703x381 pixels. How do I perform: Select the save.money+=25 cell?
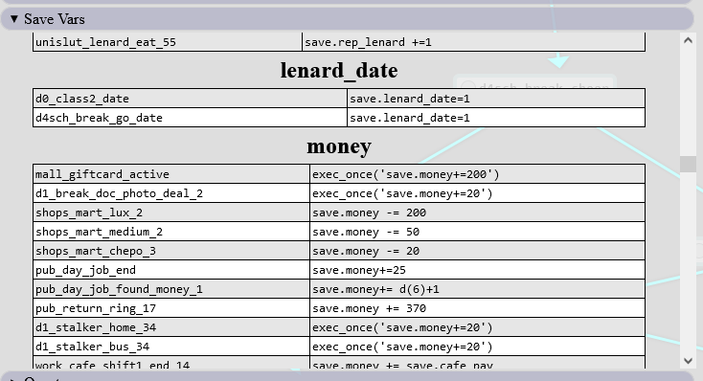(478, 270)
